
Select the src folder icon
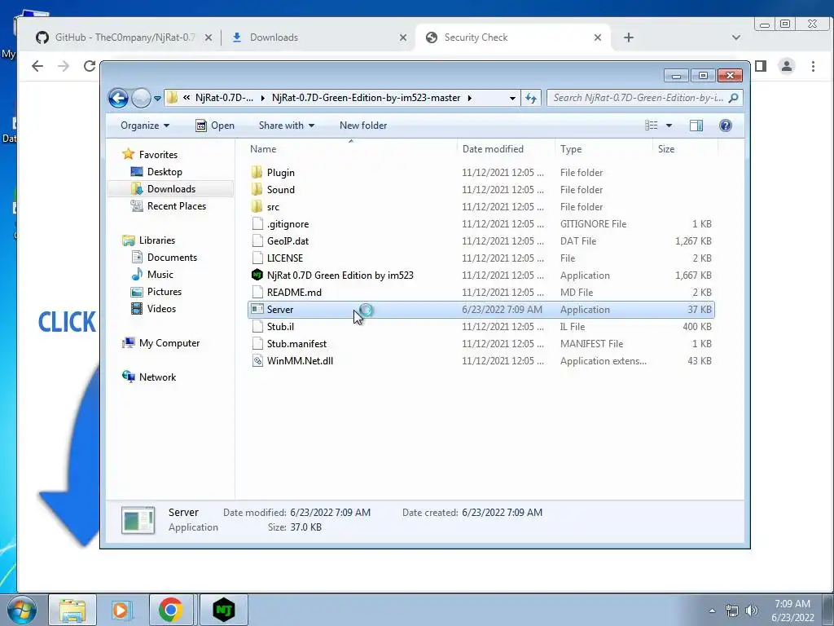(257, 206)
